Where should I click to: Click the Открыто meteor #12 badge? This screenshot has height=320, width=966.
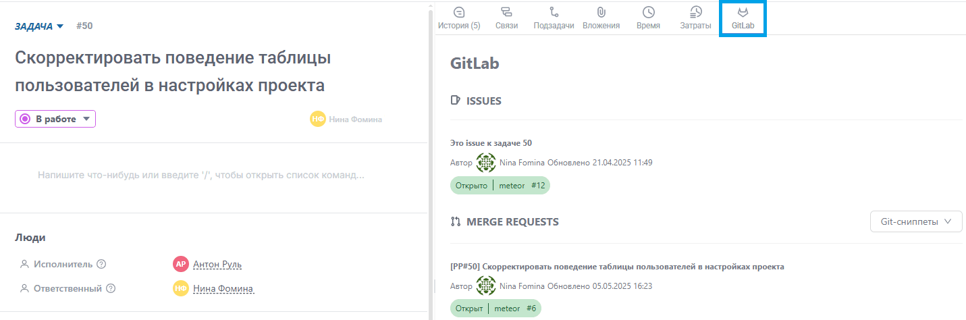coord(500,186)
